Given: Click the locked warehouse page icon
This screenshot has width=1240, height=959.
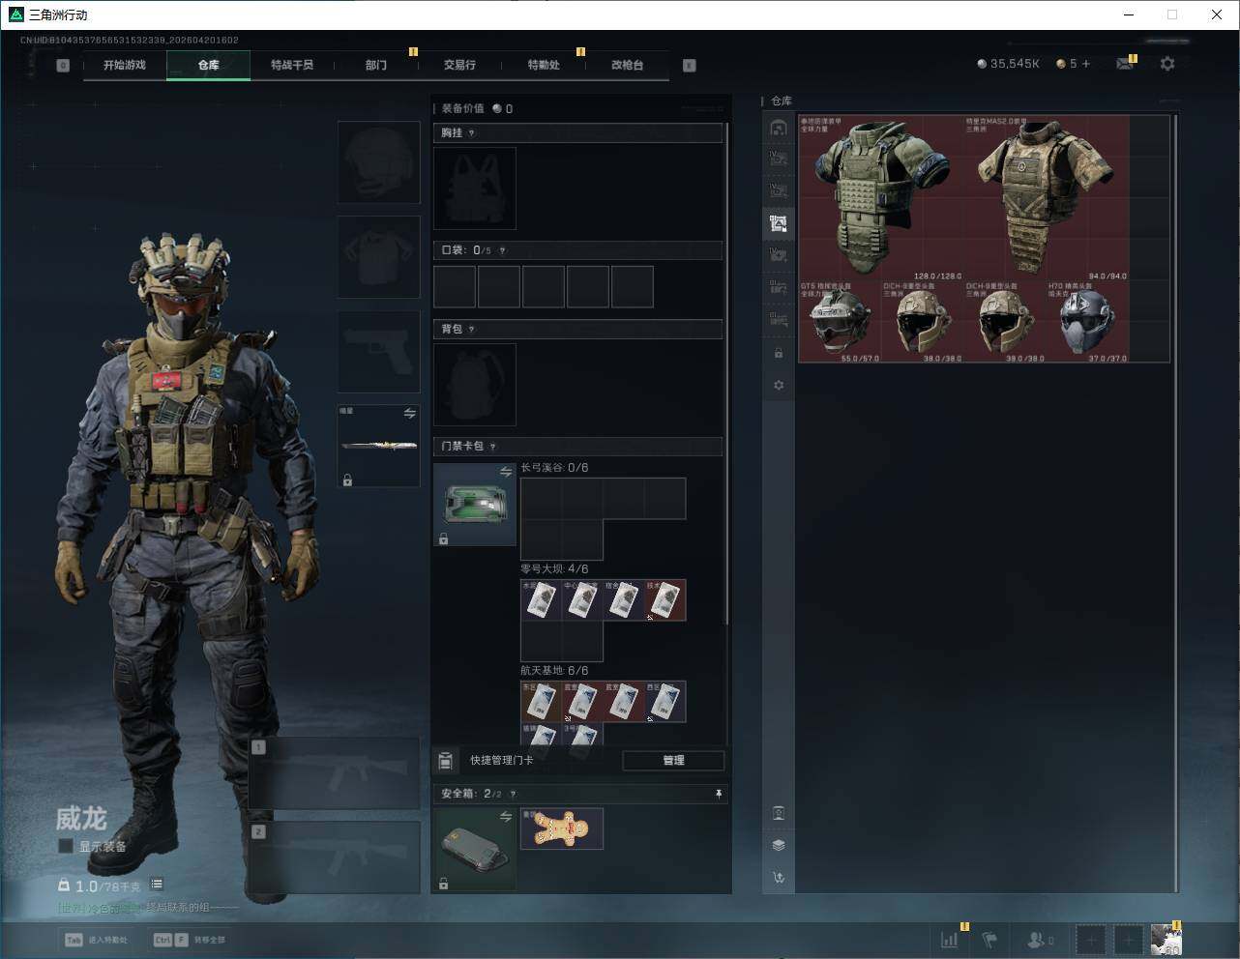Looking at the screenshot, I should (779, 353).
